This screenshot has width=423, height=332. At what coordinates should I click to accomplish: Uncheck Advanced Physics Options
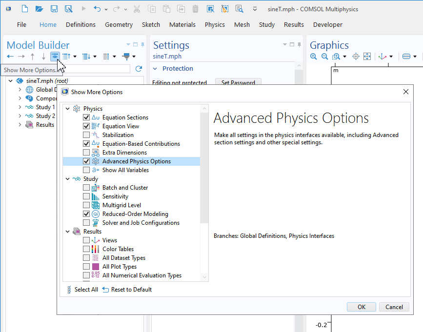point(86,161)
